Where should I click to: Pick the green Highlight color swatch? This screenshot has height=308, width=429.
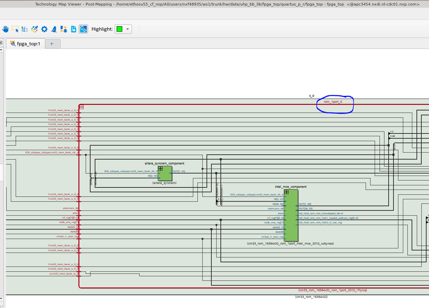tap(119, 29)
